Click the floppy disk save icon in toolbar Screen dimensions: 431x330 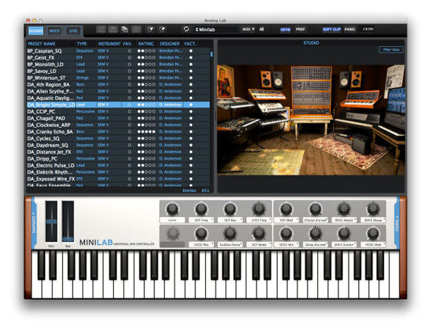tap(113, 29)
